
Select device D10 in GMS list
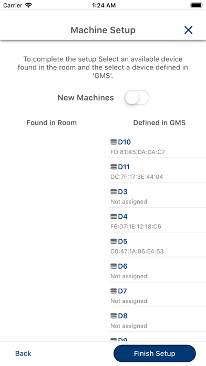157,146
